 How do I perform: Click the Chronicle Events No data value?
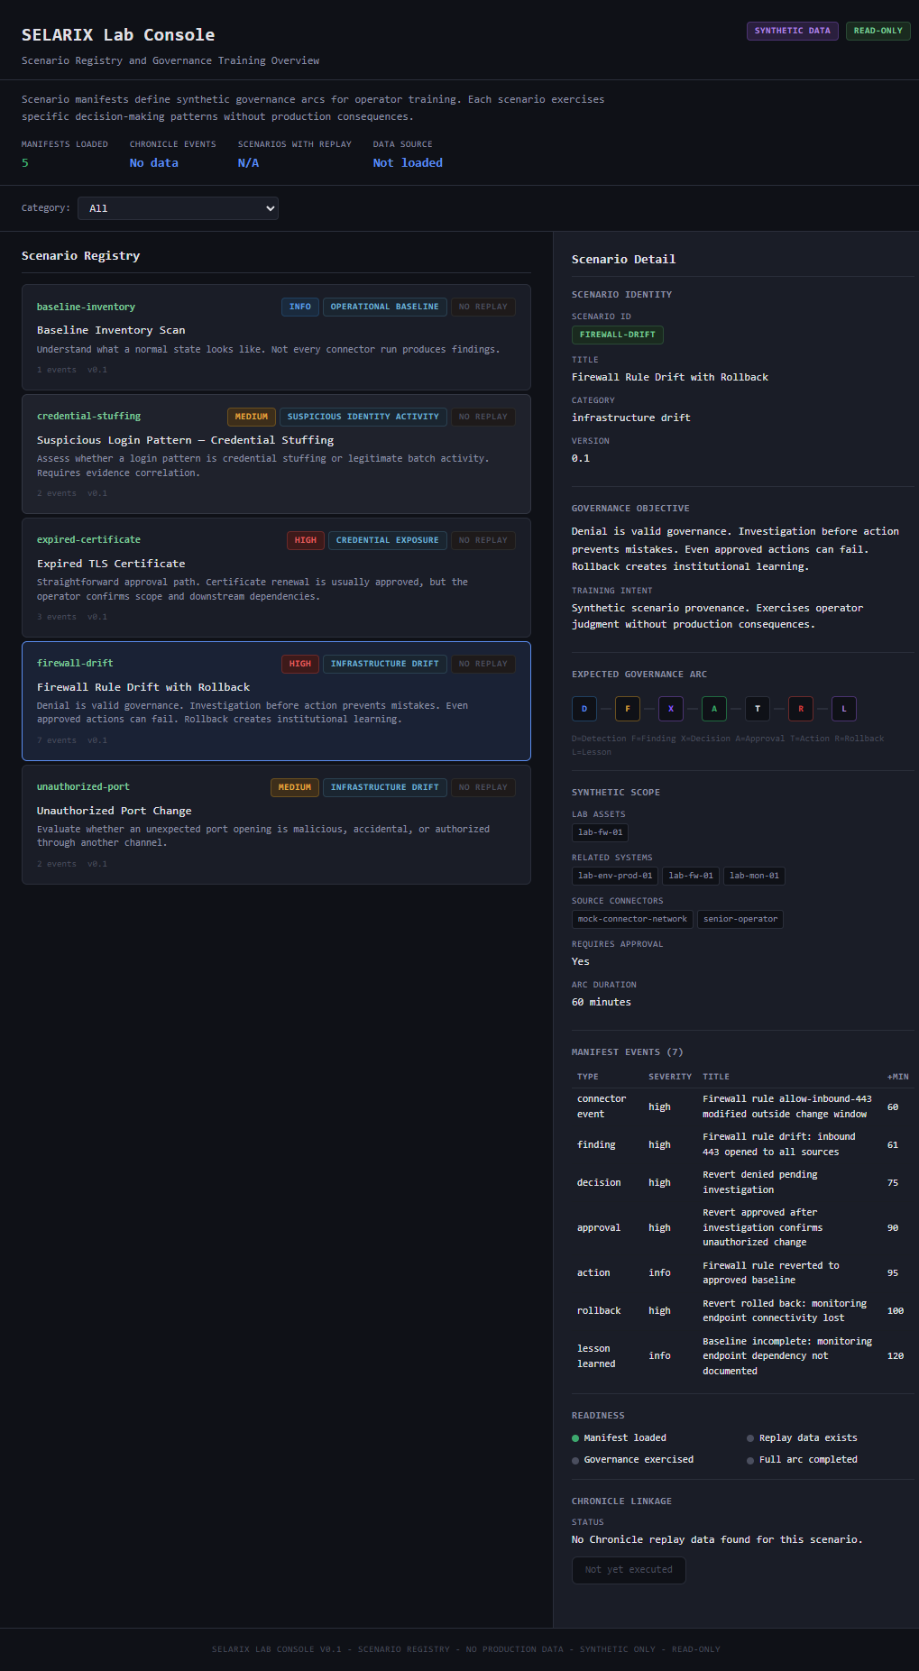click(154, 163)
